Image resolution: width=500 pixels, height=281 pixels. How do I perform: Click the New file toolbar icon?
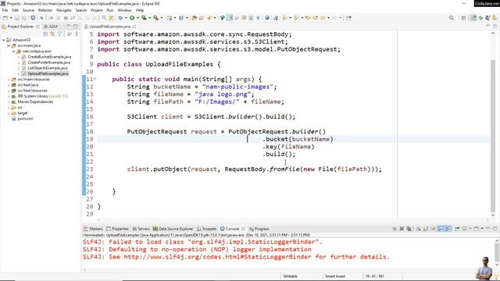click(x=5, y=18)
